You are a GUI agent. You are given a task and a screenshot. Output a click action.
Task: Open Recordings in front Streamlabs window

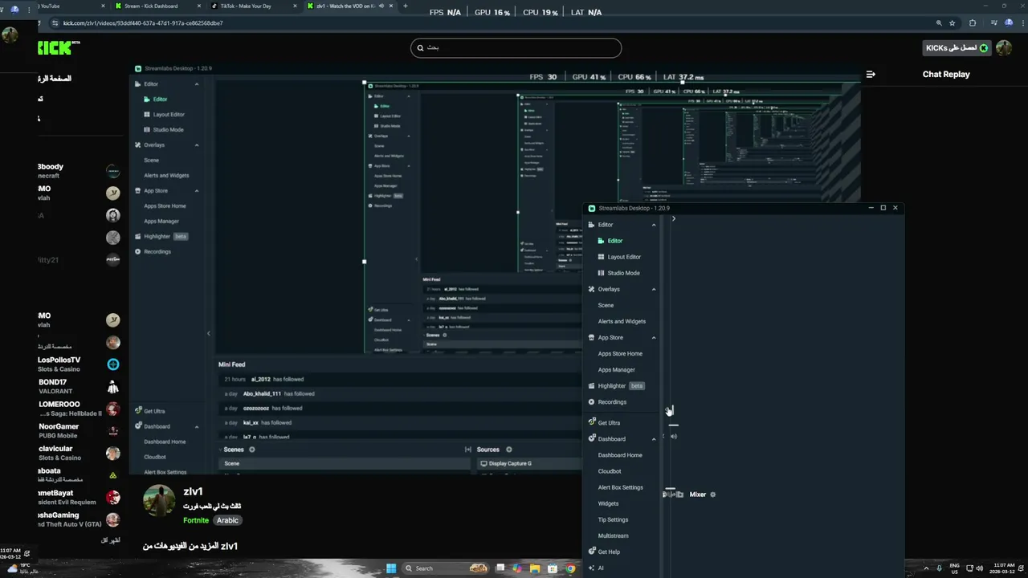607,401
